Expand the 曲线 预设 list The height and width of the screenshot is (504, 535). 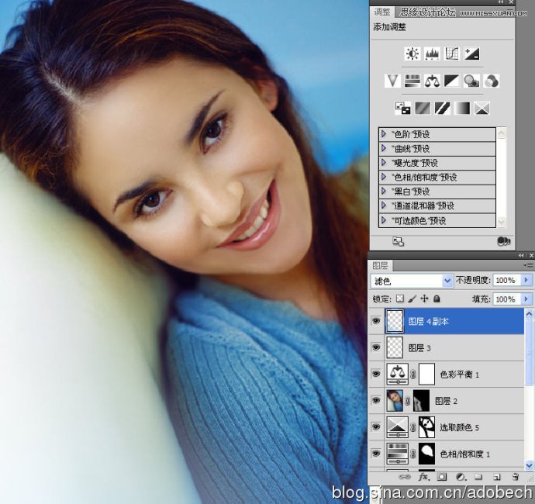coord(384,148)
